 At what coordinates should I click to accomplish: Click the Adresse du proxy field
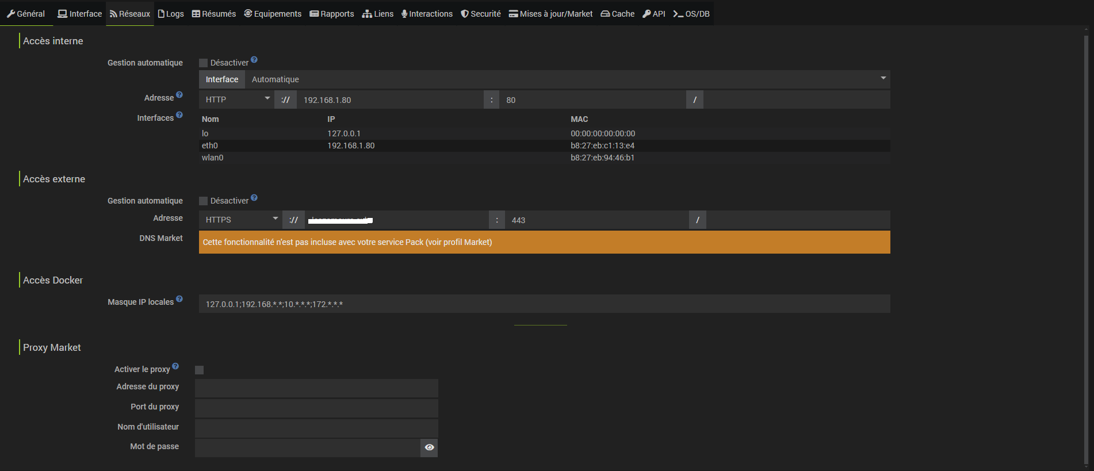click(316, 388)
